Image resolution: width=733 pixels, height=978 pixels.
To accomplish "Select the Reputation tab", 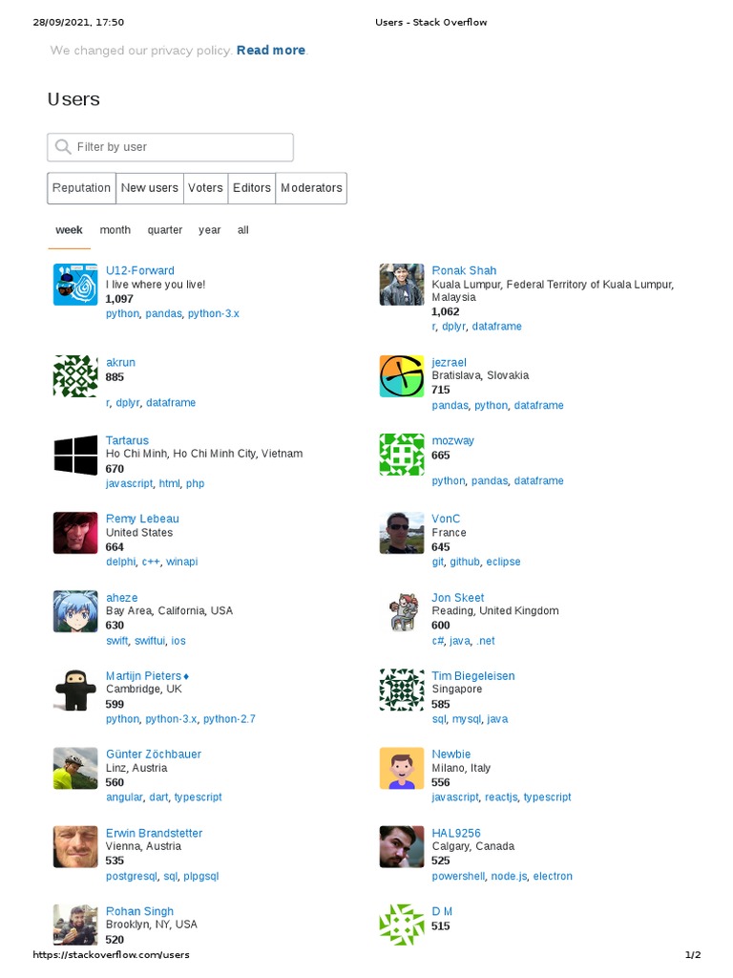I will [x=82, y=188].
